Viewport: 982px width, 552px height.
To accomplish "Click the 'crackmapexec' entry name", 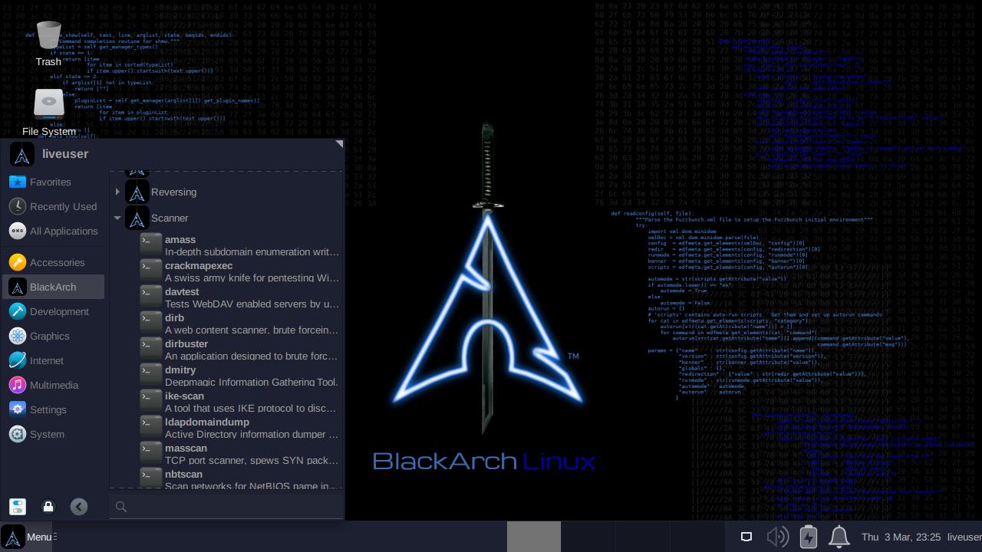I will coord(199,266).
